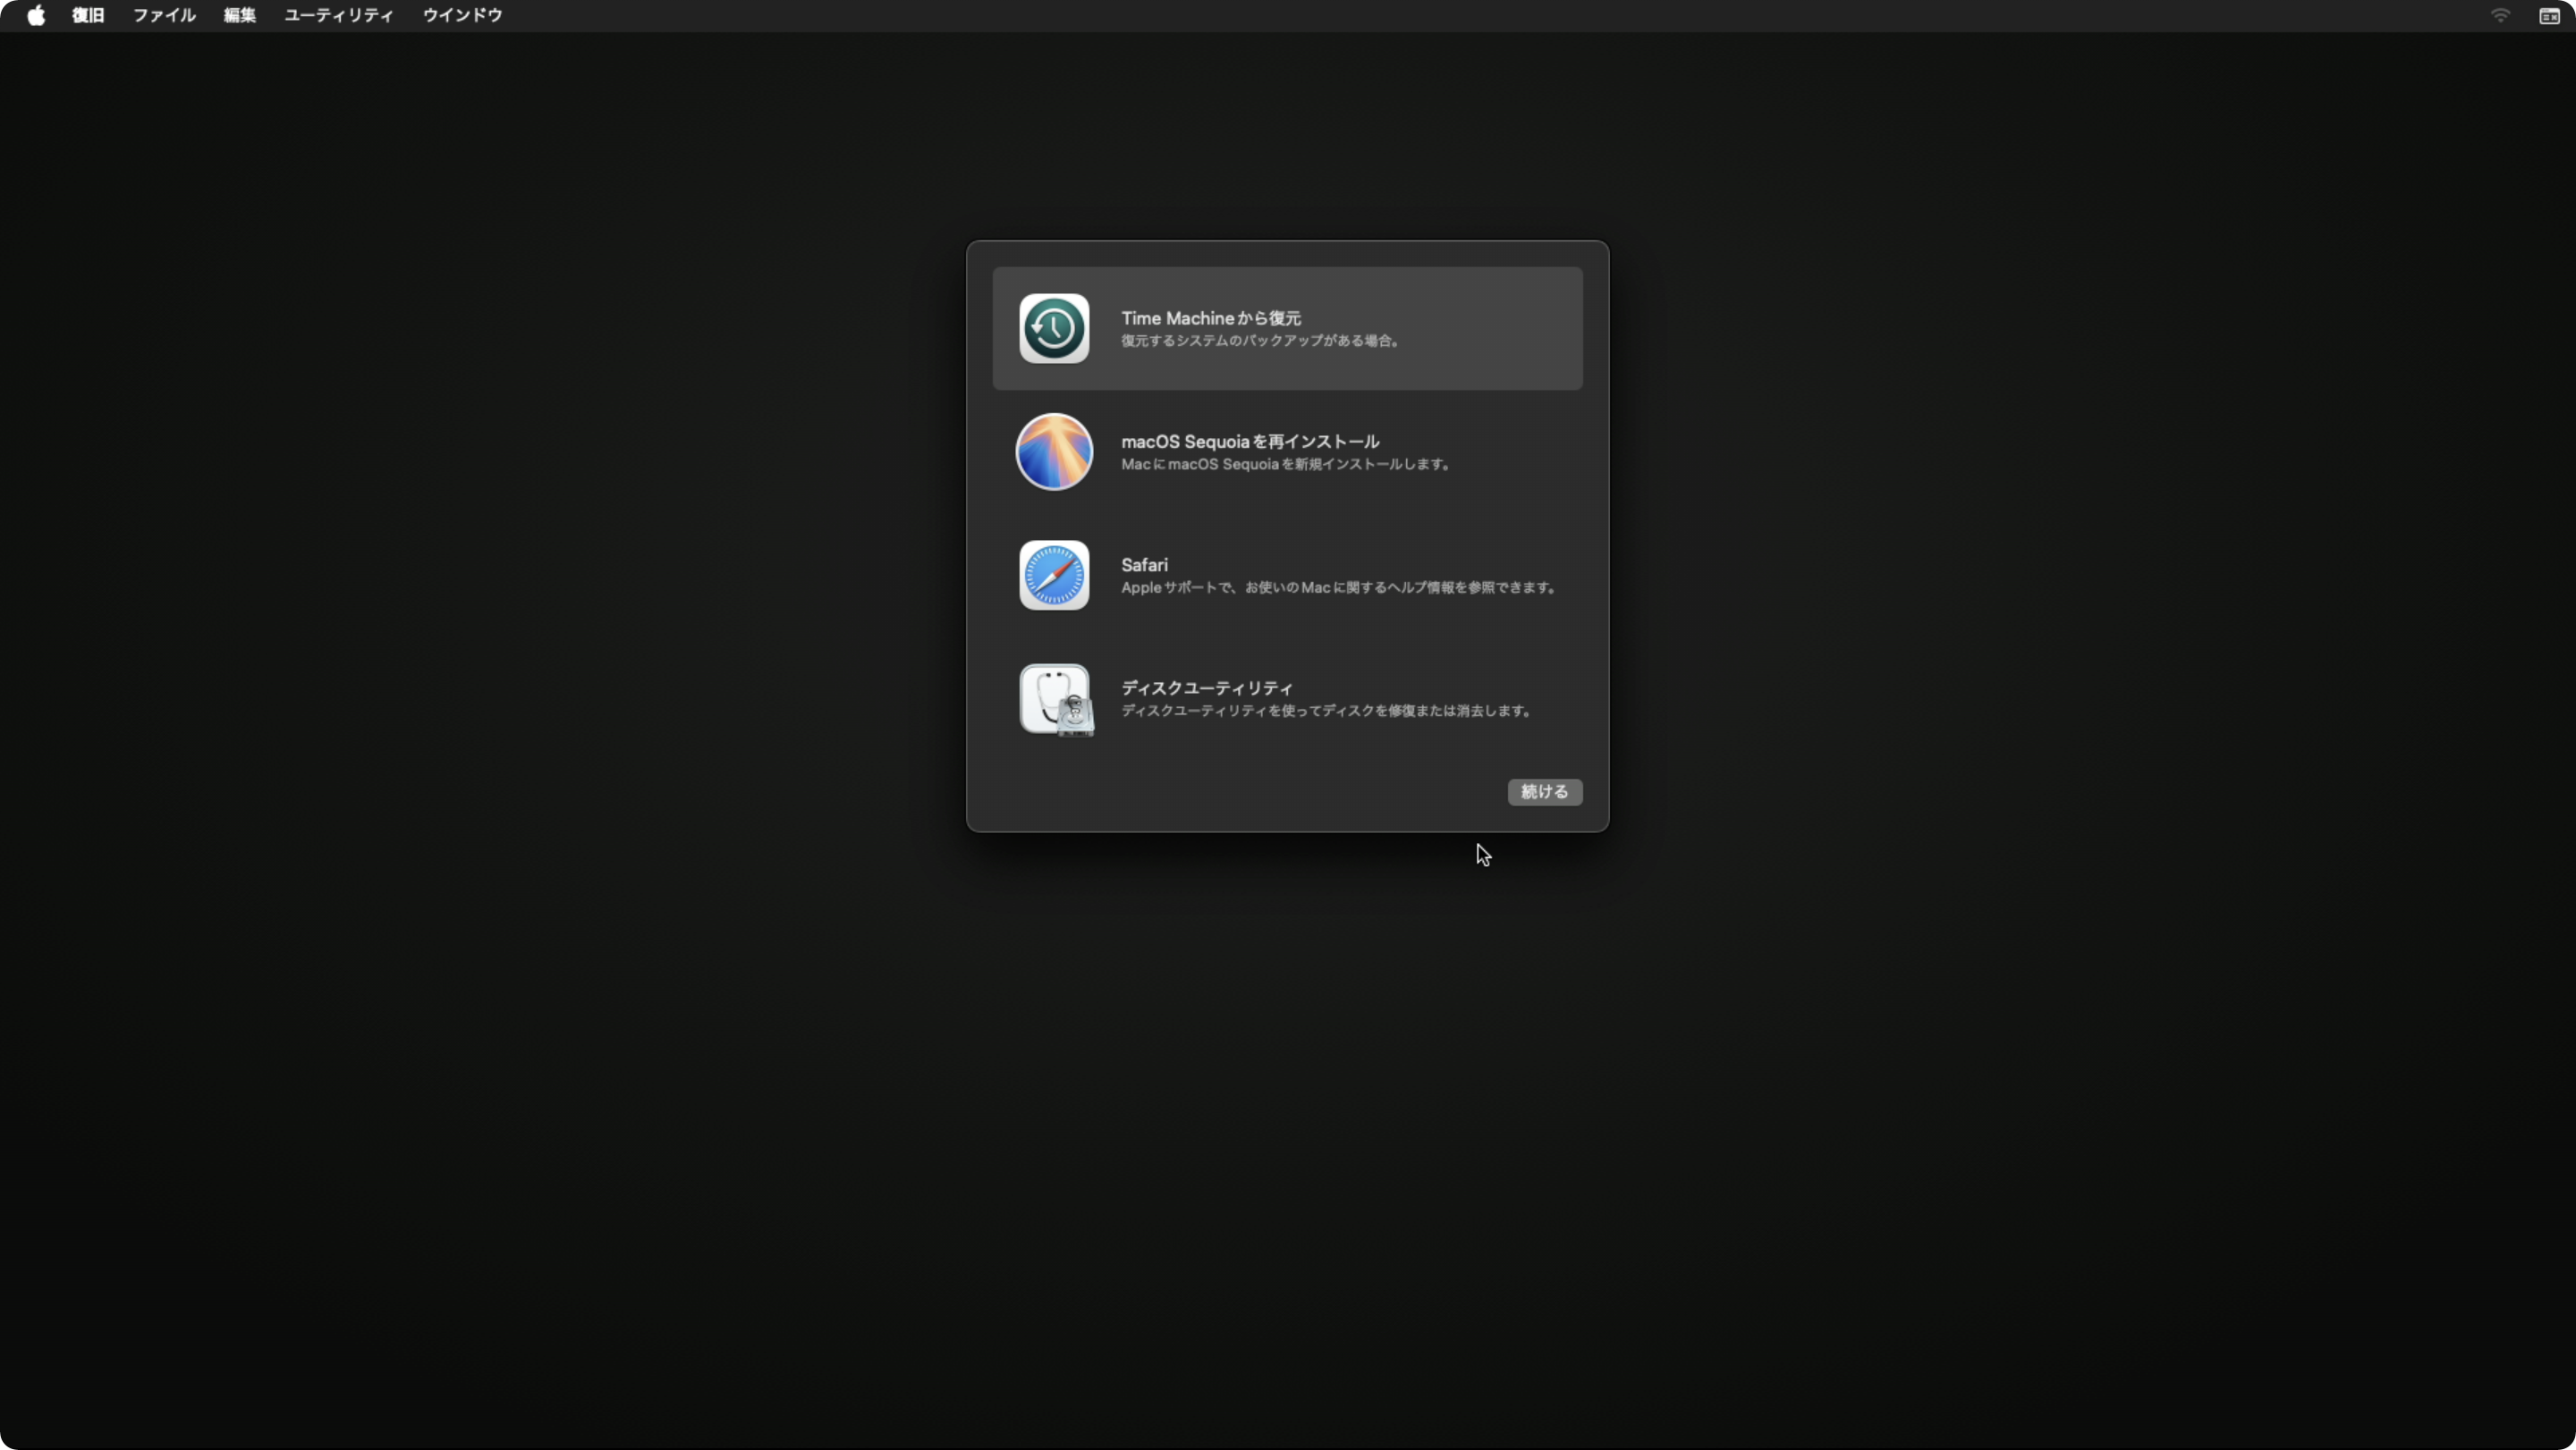Select the macOS Sequoiaを再インストール title
This screenshot has height=1450, width=2576.
(1250, 441)
